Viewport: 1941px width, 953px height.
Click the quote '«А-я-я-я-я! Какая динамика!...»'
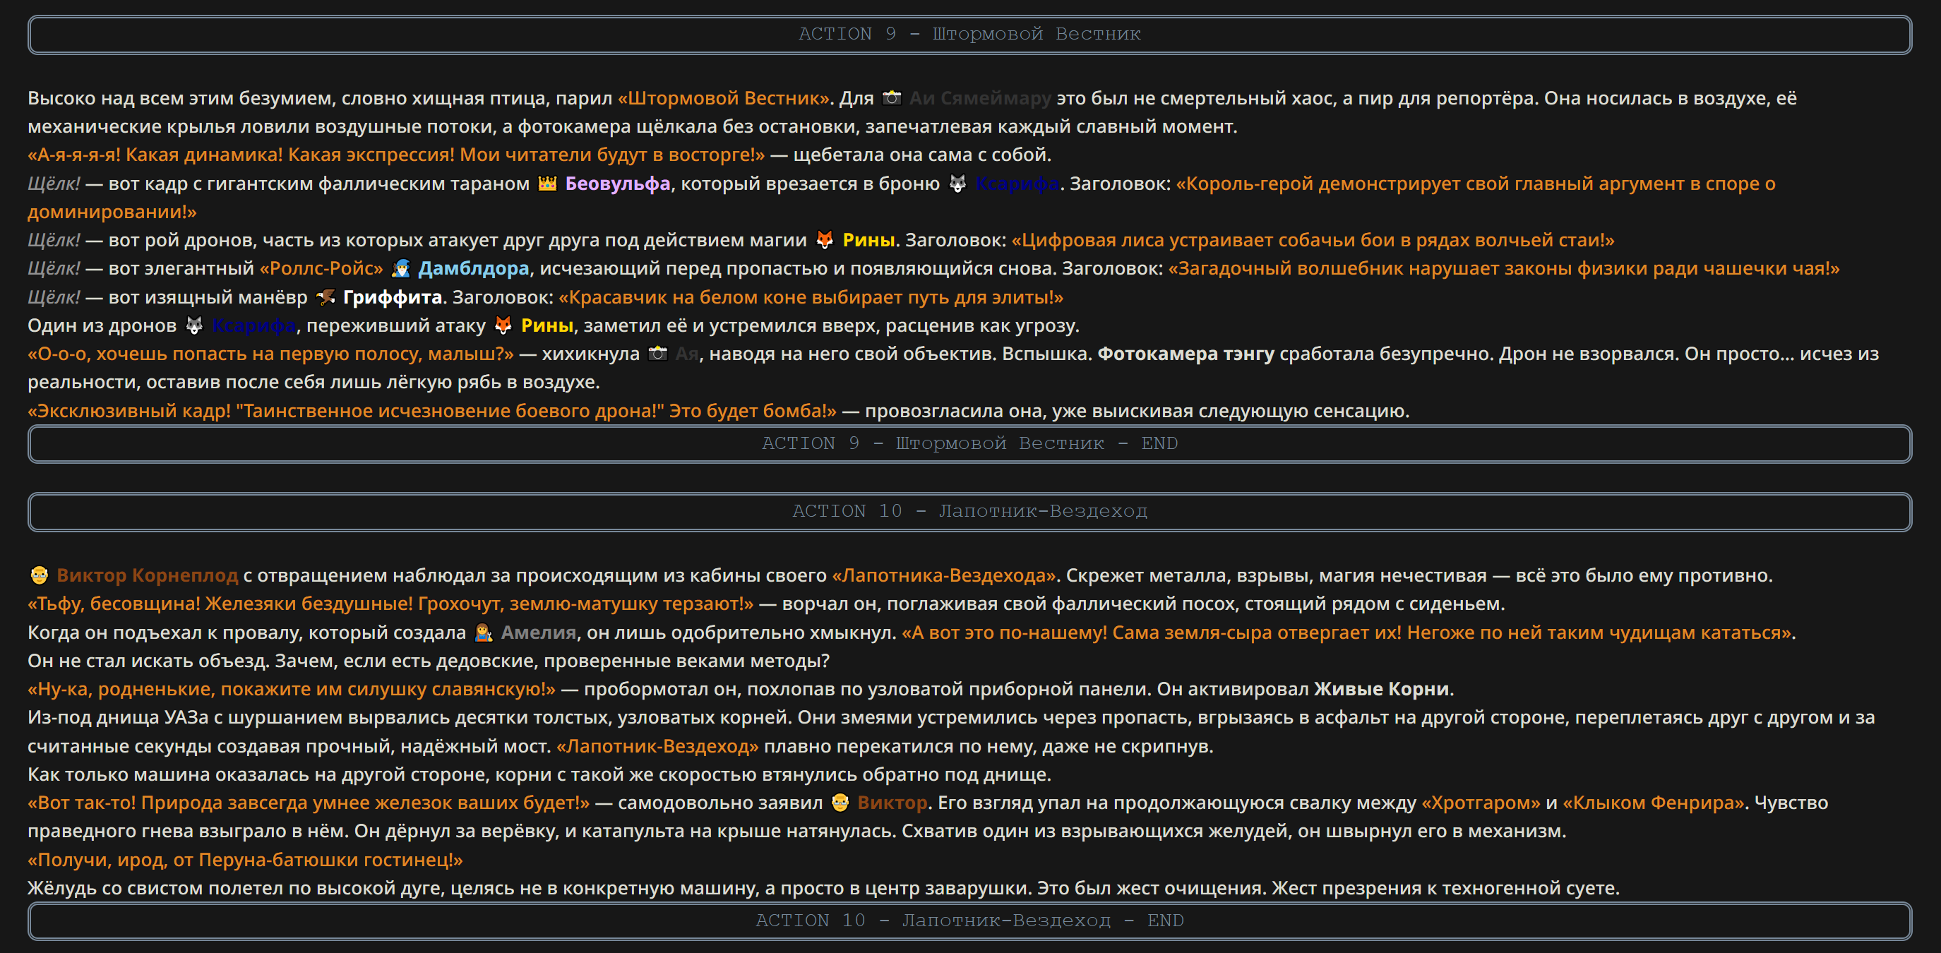click(396, 155)
